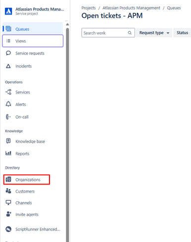Image resolution: width=191 pixels, height=242 pixels.
Task: Click the Service requests speech bubble icon
Action: 8,53
